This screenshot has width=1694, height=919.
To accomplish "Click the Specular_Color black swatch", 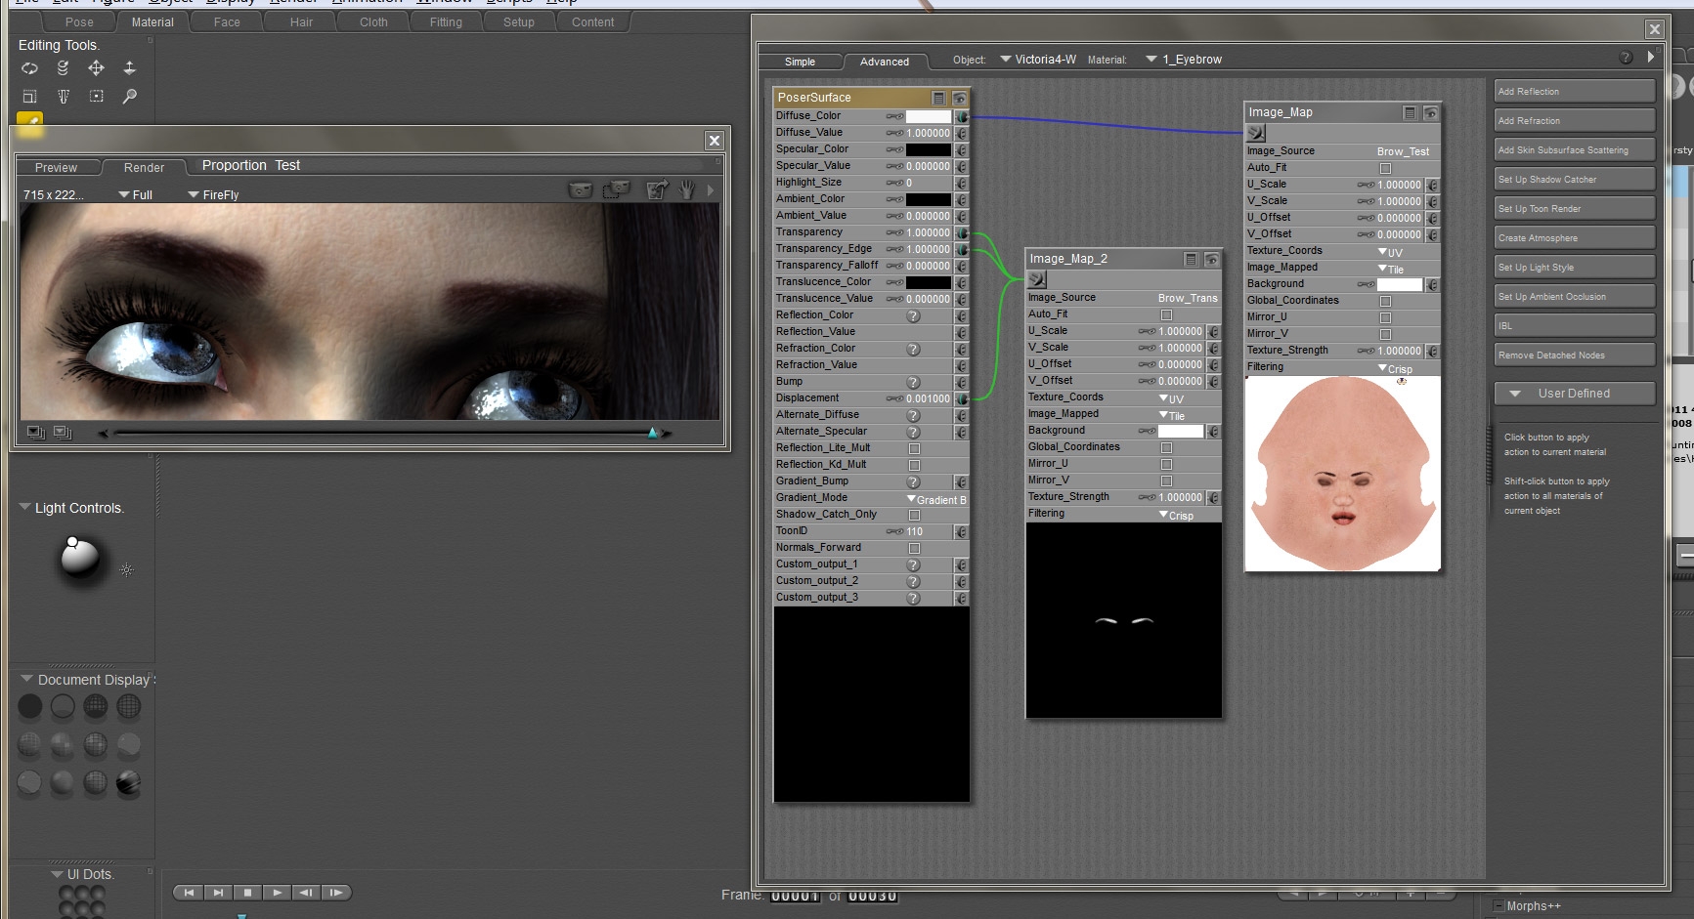I will (928, 149).
